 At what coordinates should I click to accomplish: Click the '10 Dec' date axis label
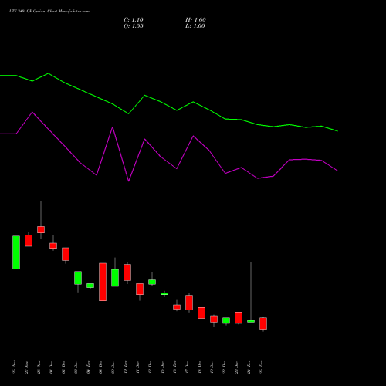pos(126,367)
